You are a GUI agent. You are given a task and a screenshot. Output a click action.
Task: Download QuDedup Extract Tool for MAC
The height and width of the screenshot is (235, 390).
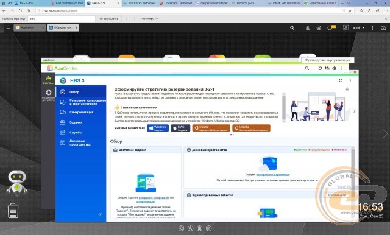(180, 128)
